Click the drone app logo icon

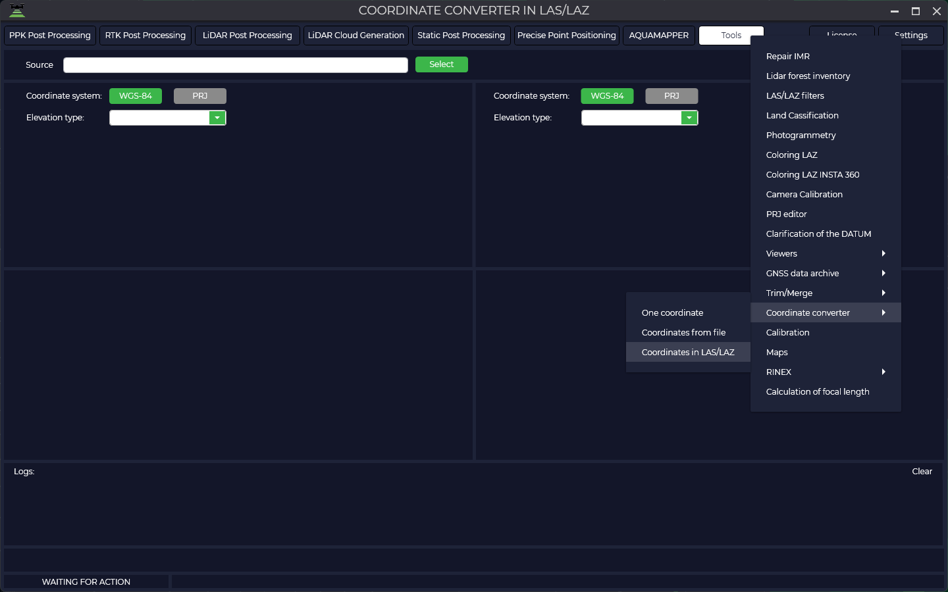pos(17,11)
